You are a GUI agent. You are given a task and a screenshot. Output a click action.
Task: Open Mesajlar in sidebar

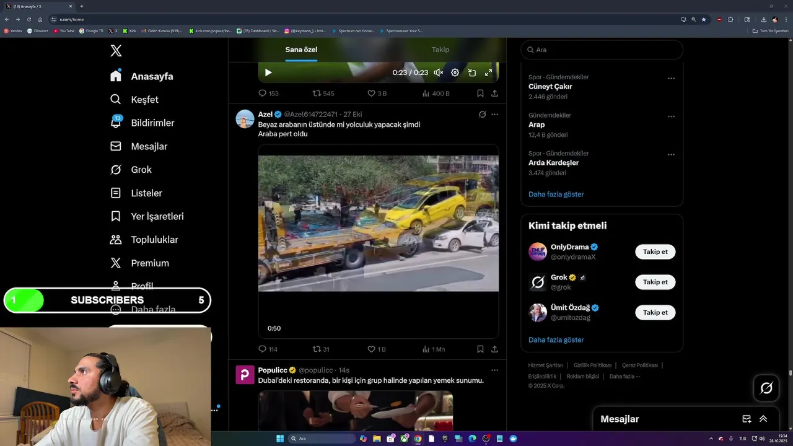139,146
